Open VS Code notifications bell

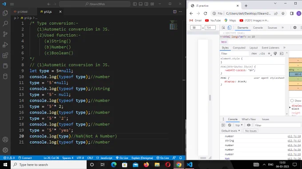point(181,158)
